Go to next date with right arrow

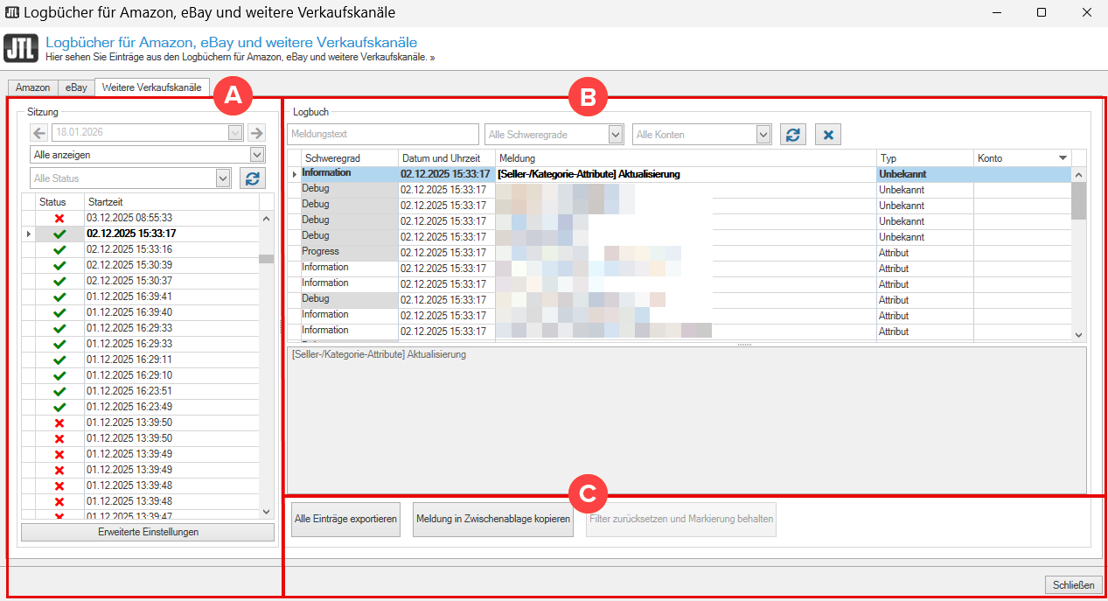coord(256,133)
